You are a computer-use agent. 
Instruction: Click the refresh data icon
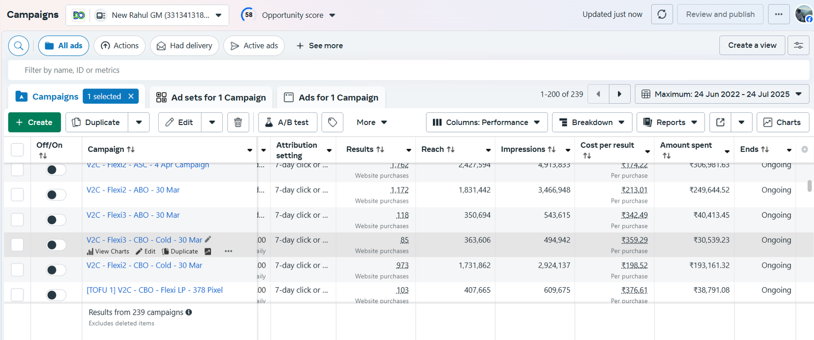pos(661,14)
